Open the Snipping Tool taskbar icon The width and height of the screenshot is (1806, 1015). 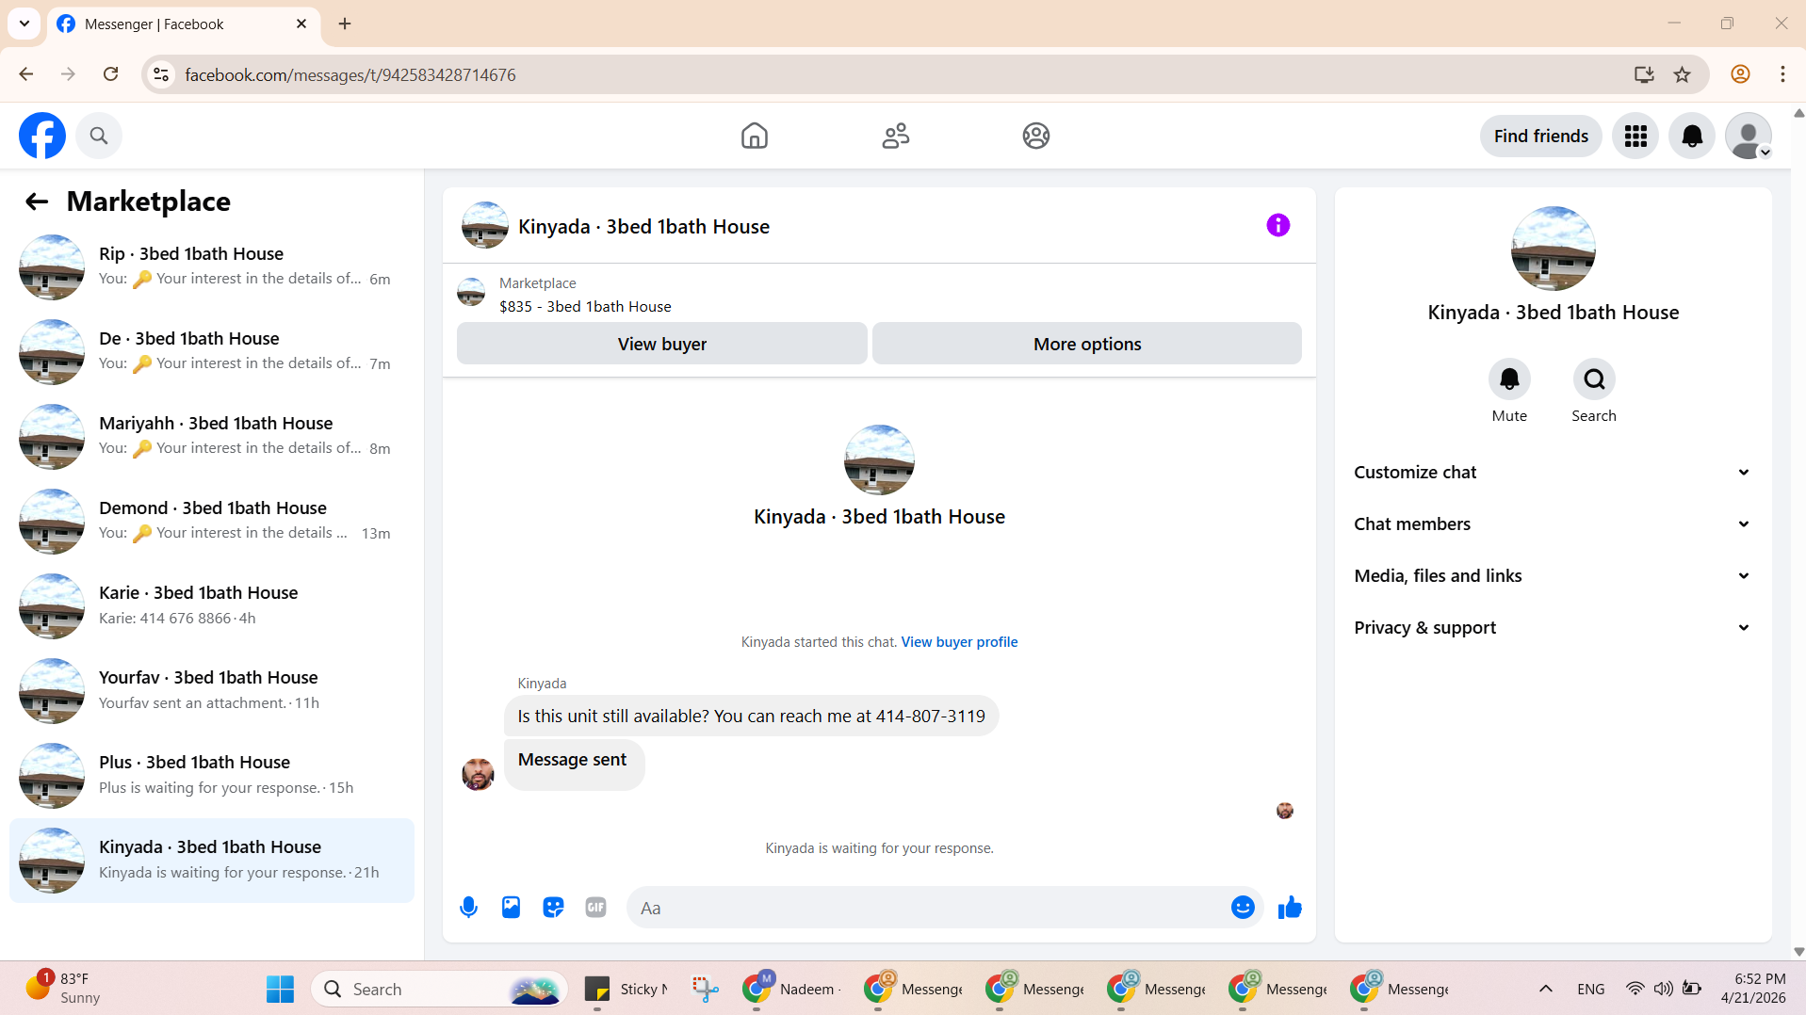coord(705,989)
